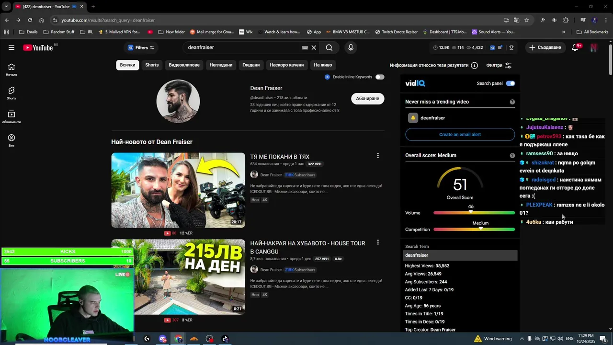The width and height of the screenshot is (613, 345).
Task: Open the YouTube account avatar menu
Action: pyautogui.click(x=594, y=47)
